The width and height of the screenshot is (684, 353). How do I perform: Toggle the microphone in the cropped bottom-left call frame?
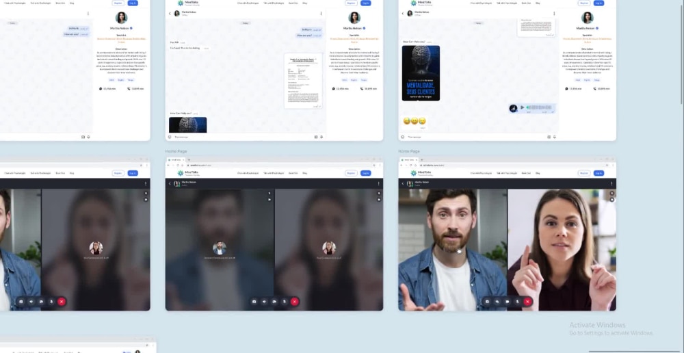tap(51, 302)
